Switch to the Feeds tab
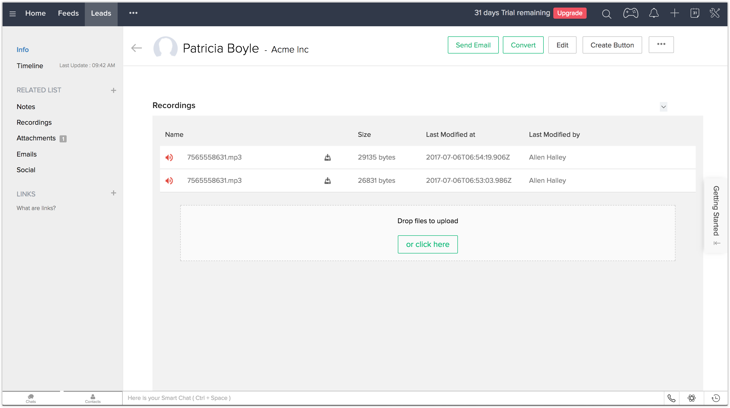 (68, 13)
